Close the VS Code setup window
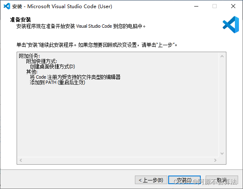Screen dimensions: 243x189 click(x=233, y=6)
